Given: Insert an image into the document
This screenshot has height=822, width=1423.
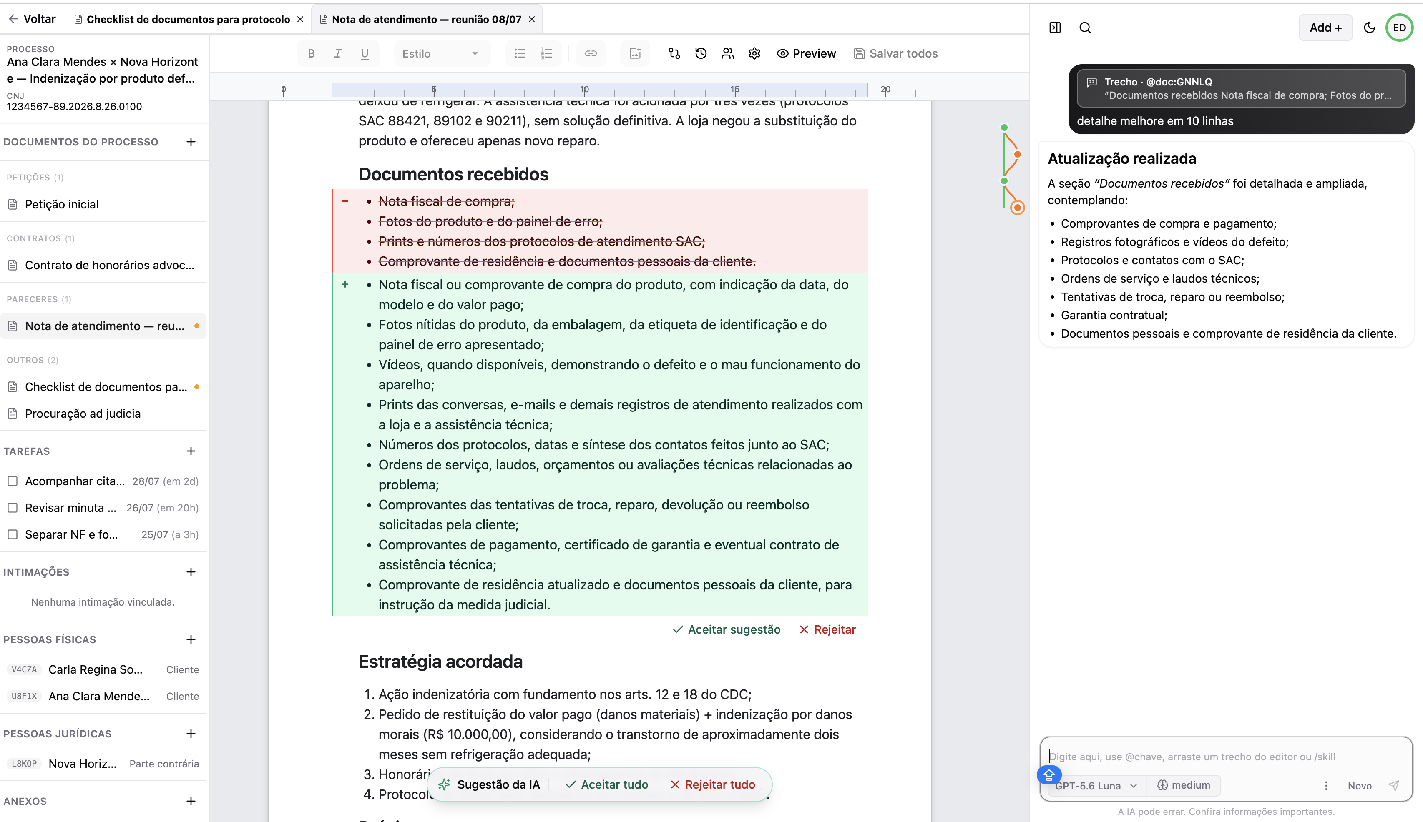Looking at the screenshot, I should [635, 54].
